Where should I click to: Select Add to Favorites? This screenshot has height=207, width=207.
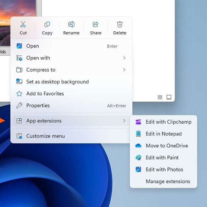(x=71, y=93)
